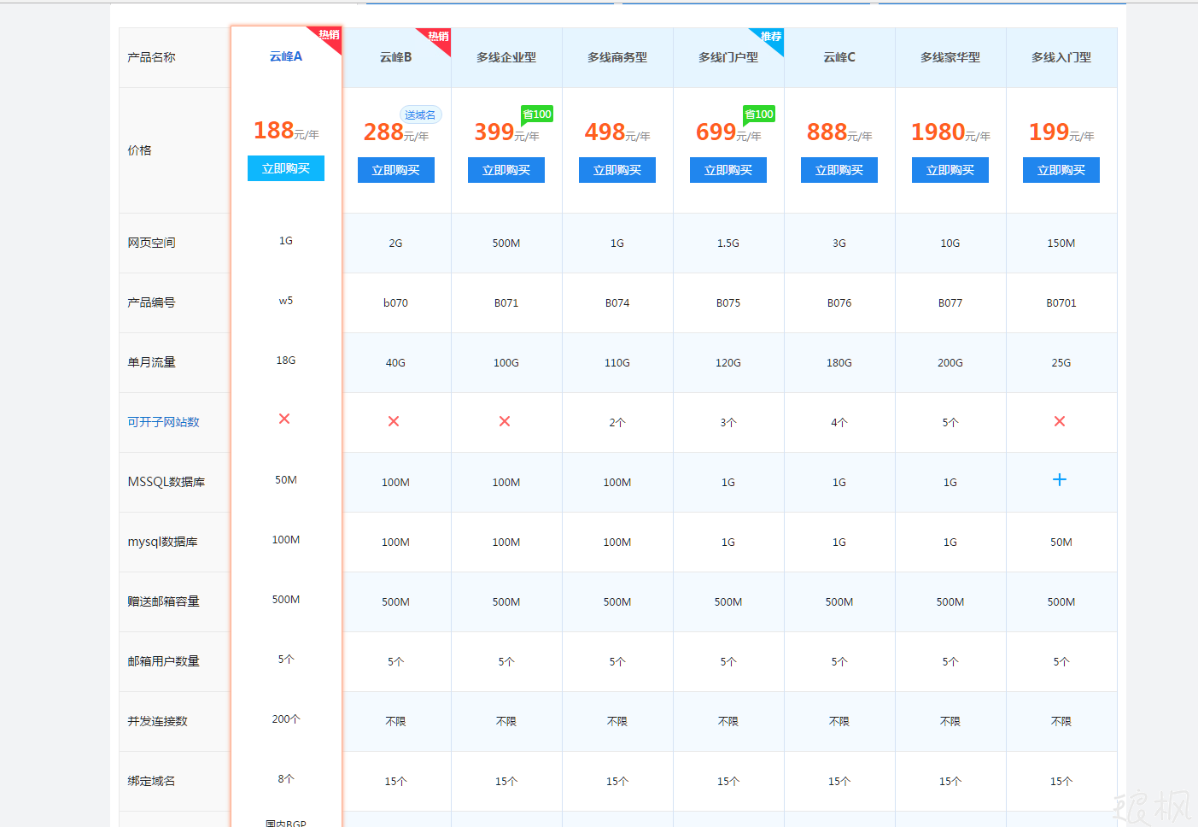The height and width of the screenshot is (827, 1198).
Task: Click the 绑定域名 row label
Action: (x=151, y=781)
